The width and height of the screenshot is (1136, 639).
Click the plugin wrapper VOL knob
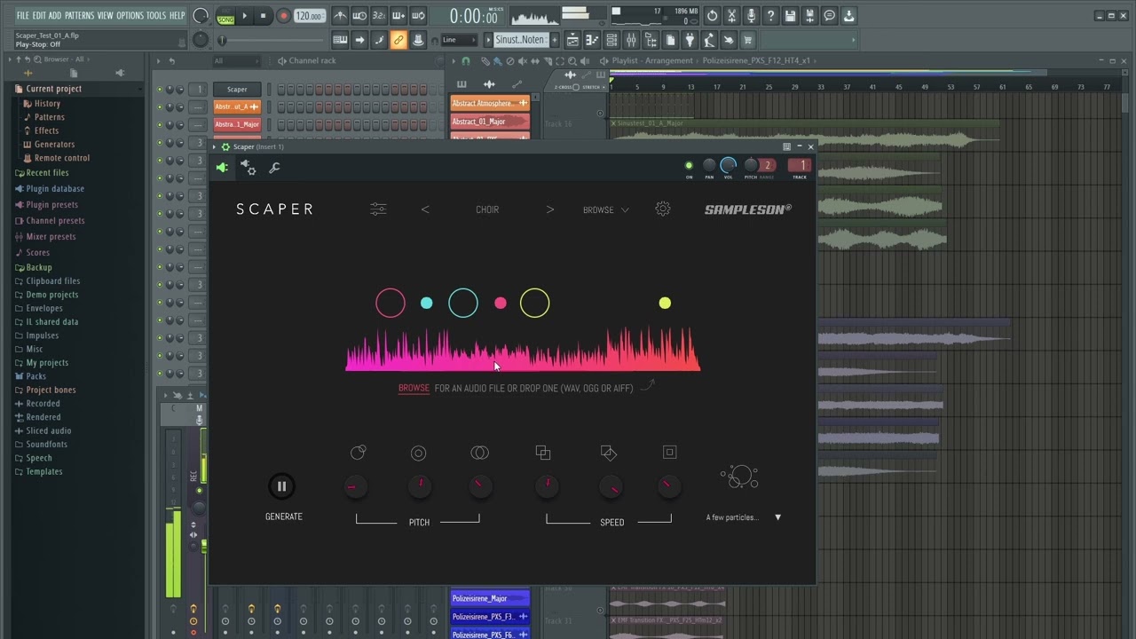tap(729, 165)
